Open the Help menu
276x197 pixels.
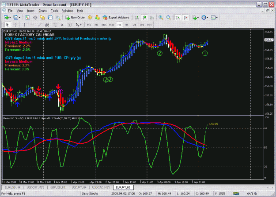pyautogui.click(x=80, y=11)
